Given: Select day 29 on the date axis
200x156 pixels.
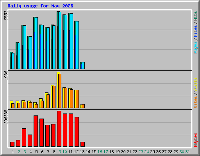Looking at the screenshot, I should (176, 152).
